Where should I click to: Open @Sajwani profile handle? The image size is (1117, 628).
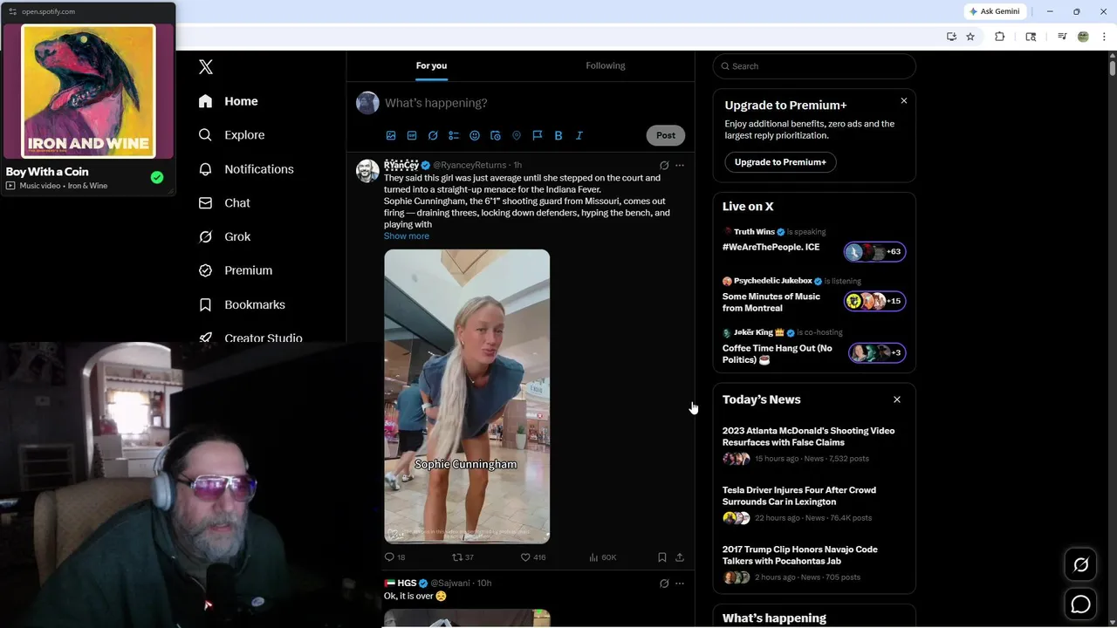[450, 584]
